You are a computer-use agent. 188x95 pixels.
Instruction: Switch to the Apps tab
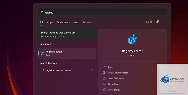[x=50, y=22]
